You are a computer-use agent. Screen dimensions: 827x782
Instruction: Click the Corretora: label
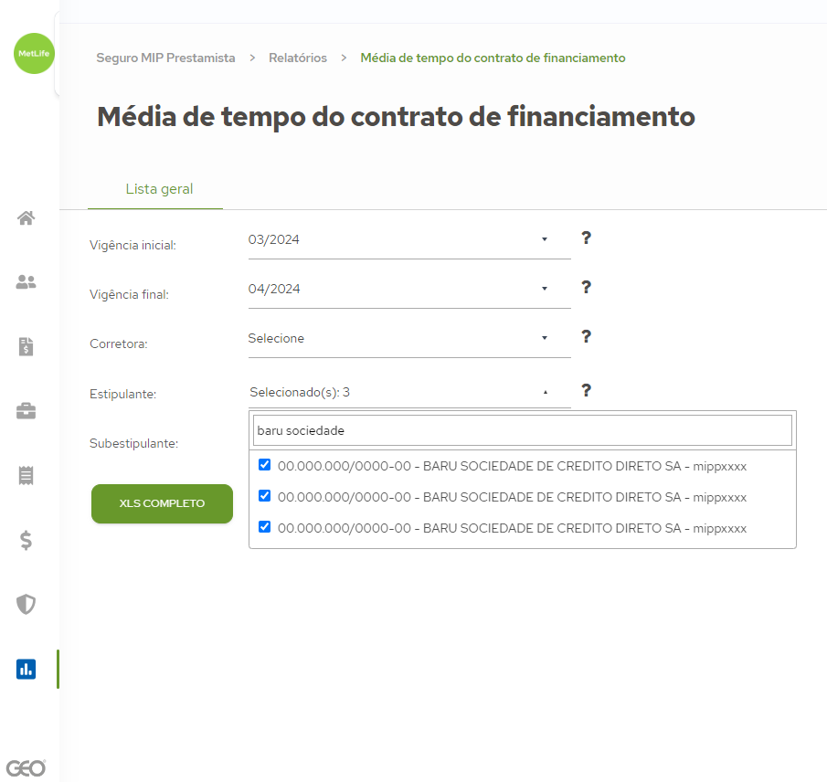(x=118, y=343)
